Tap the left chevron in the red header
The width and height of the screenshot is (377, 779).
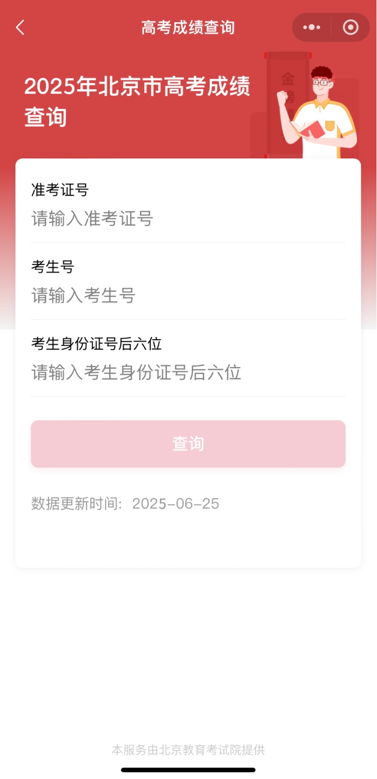click(x=20, y=27)
